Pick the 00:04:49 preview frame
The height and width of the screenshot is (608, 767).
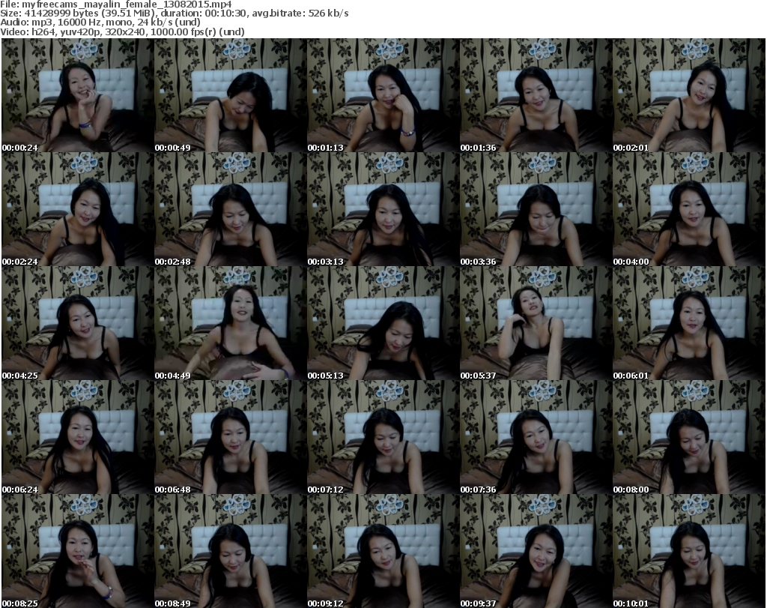231,323
